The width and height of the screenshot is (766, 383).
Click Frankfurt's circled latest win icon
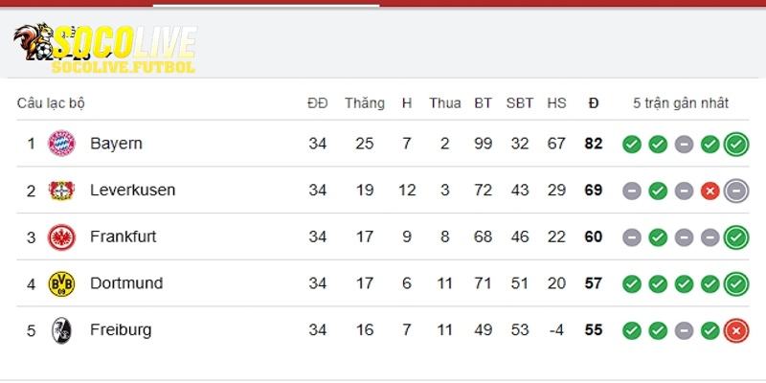[x=736, y=237]
